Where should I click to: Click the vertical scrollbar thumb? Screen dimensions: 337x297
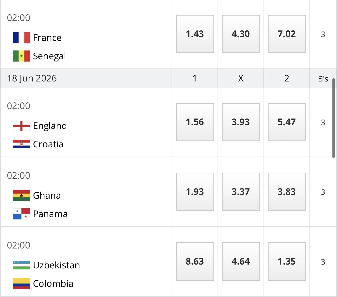(x=333, y=118)
